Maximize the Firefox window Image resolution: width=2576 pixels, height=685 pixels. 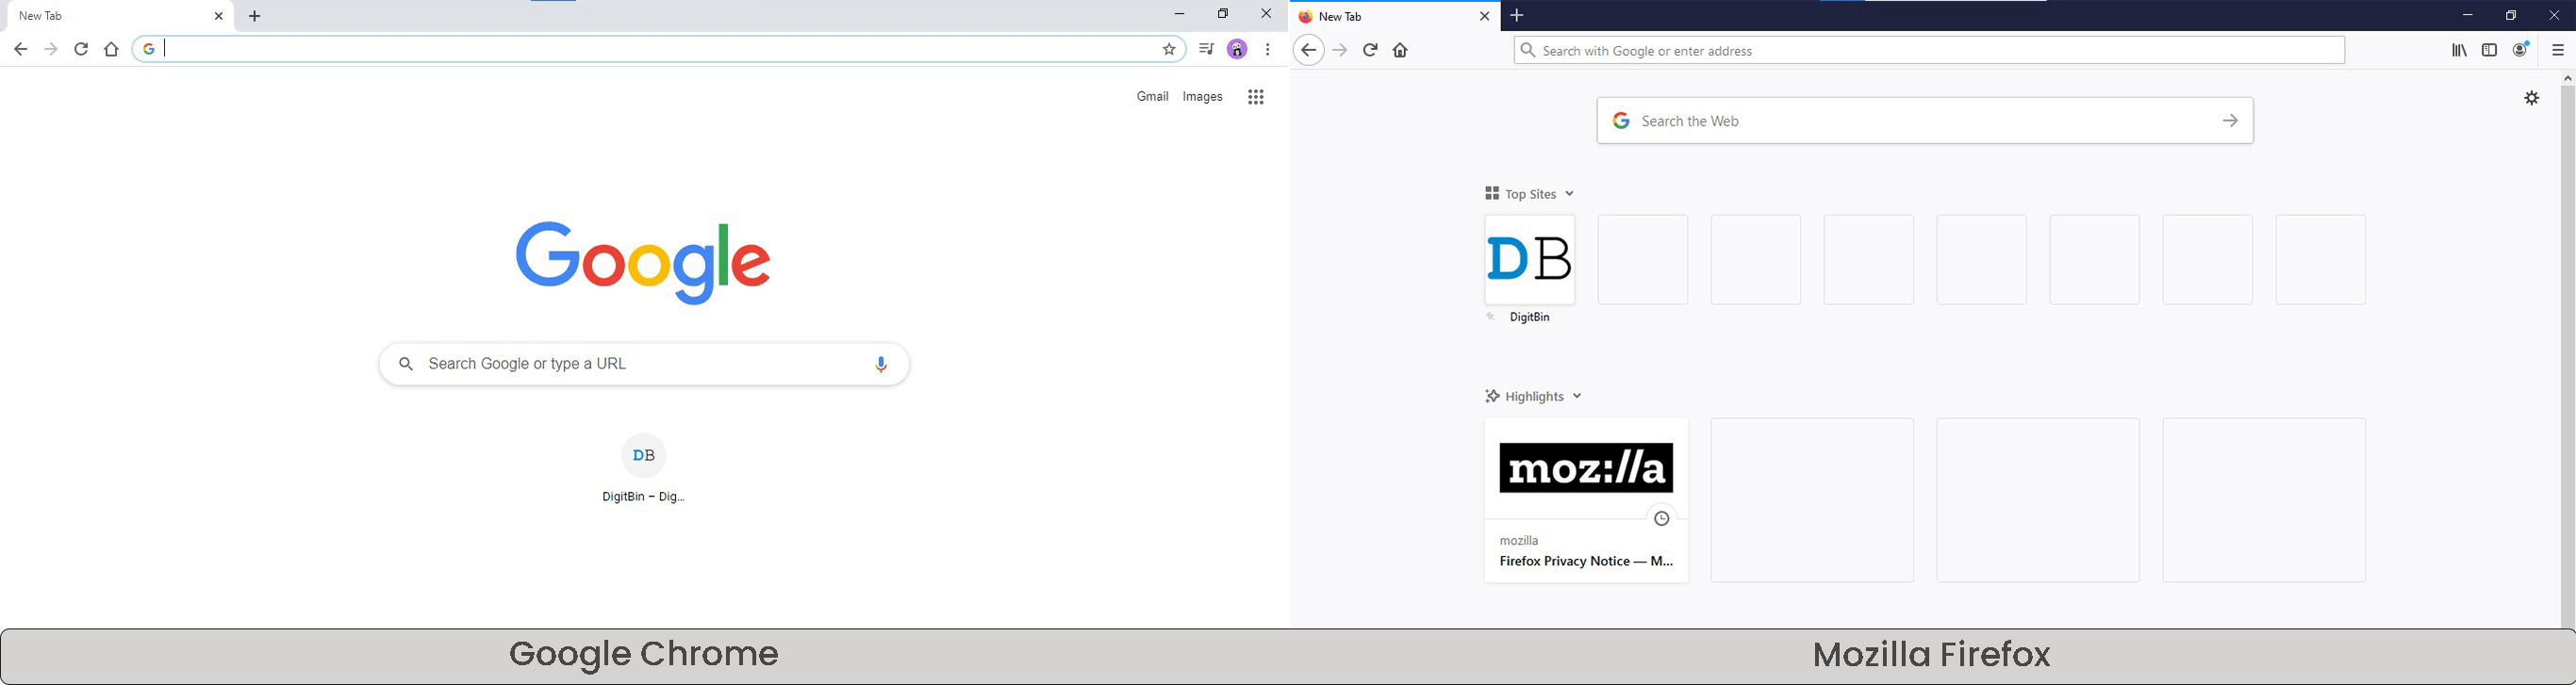pos(2511,16)
